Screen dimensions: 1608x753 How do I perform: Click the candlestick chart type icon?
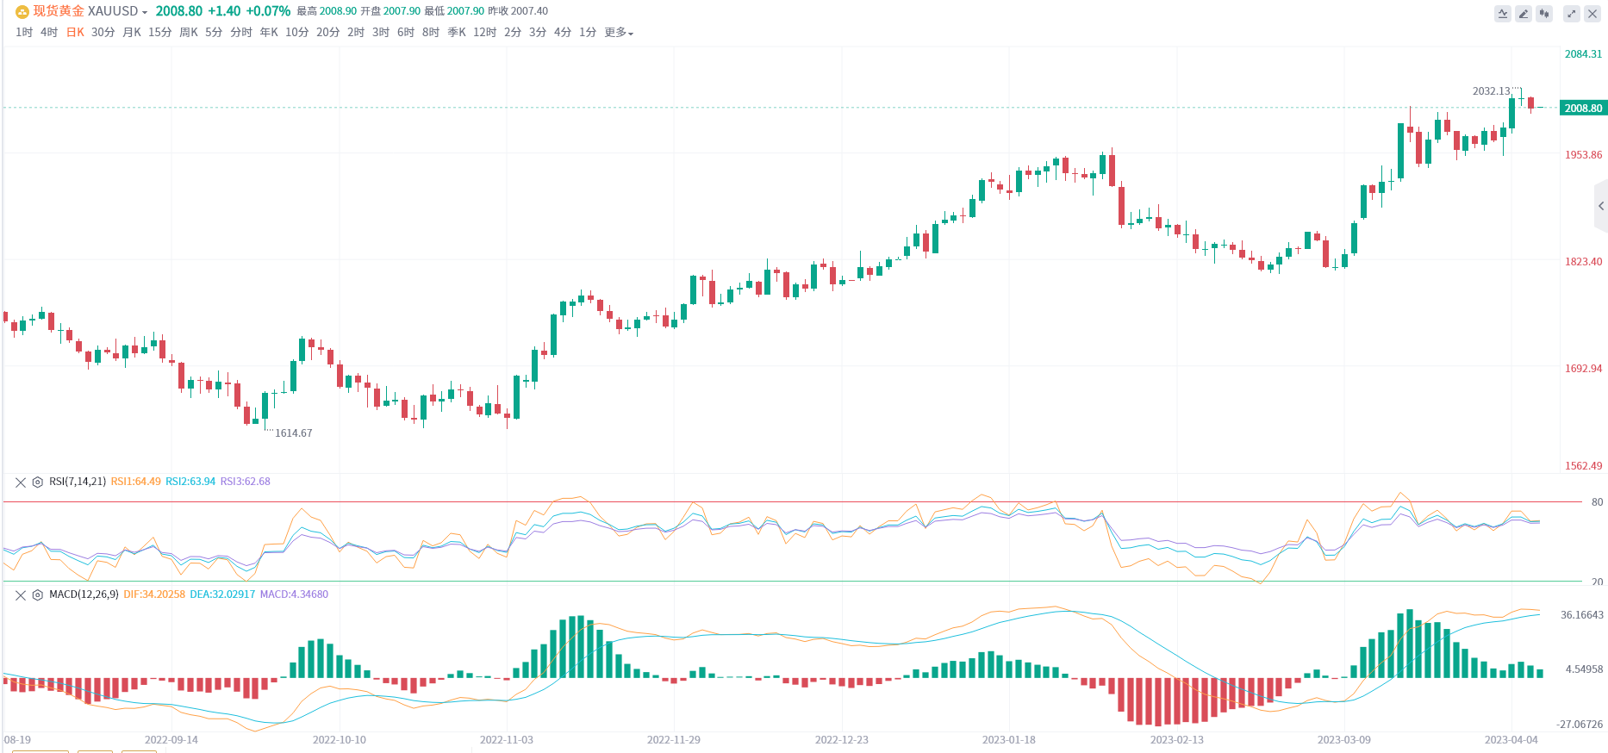[1544, 14]
